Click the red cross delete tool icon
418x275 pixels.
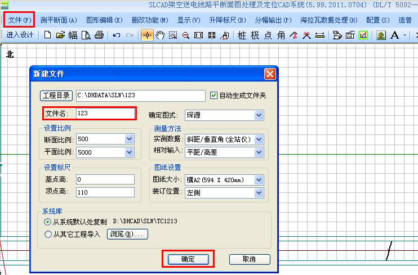pos(307,35)
